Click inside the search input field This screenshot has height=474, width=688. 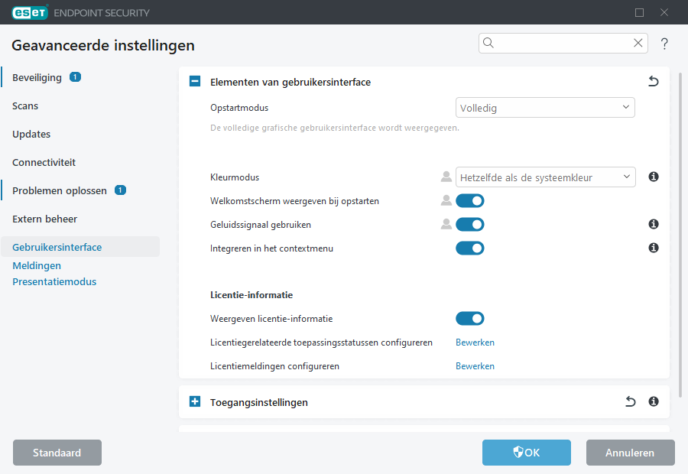tap(558, 43)
